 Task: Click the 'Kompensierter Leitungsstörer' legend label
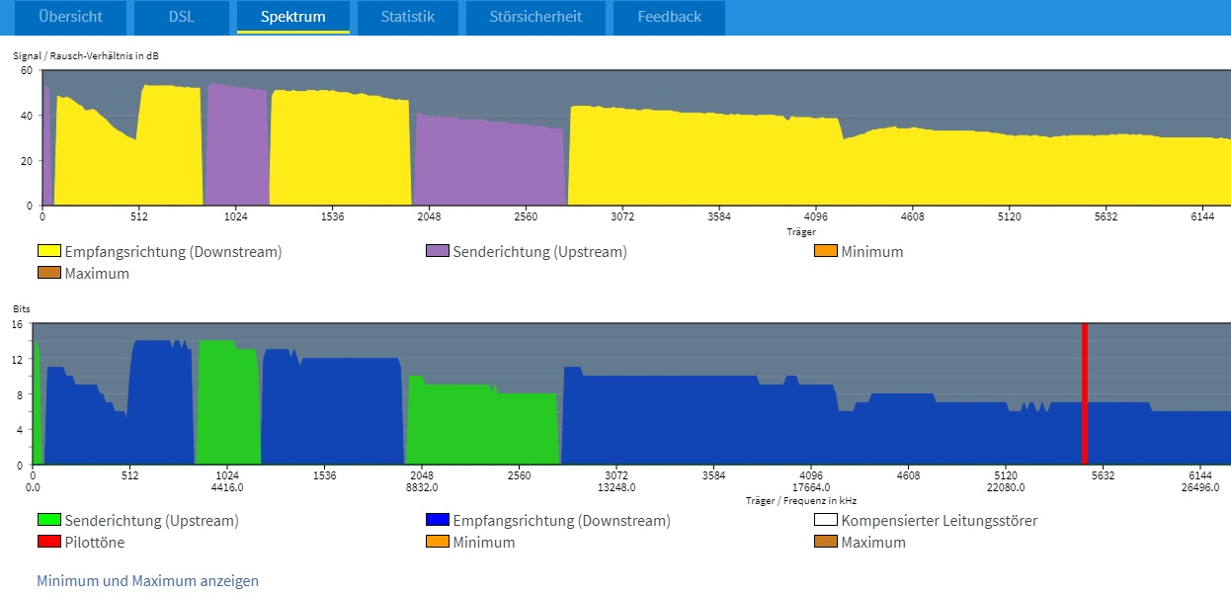(x=940, y=521)
